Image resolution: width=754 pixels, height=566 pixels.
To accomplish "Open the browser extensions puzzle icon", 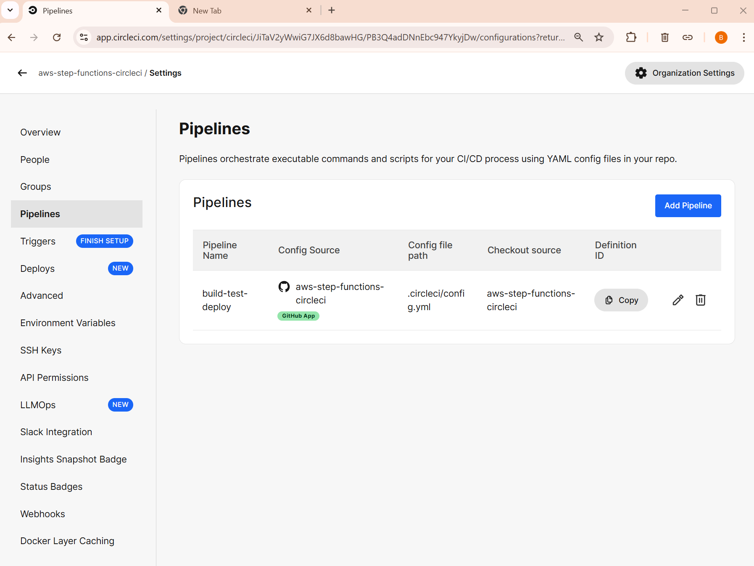I will 631,37.
